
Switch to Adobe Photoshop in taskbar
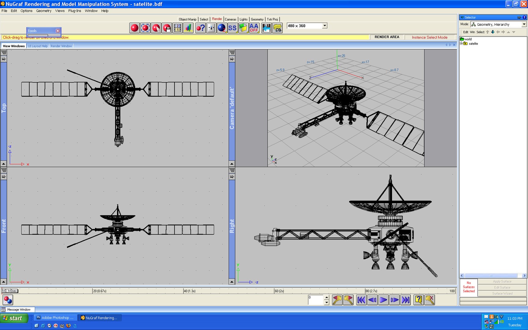55,318
